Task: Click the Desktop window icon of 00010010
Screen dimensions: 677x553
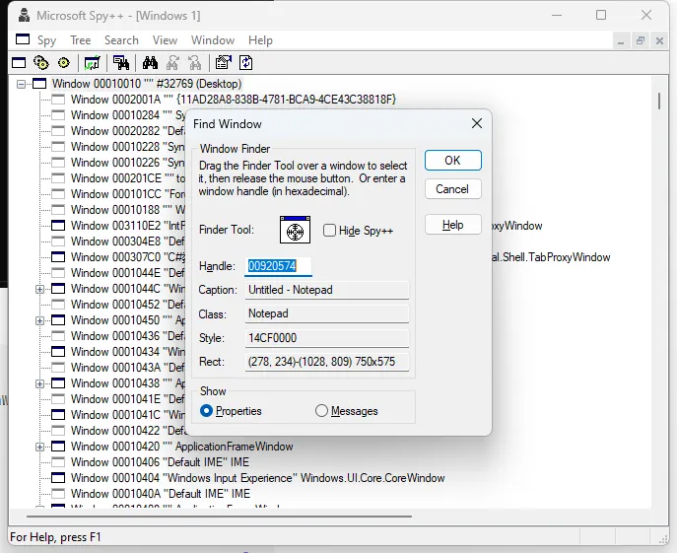Action: pyautogui.click(x=39, y=84)
